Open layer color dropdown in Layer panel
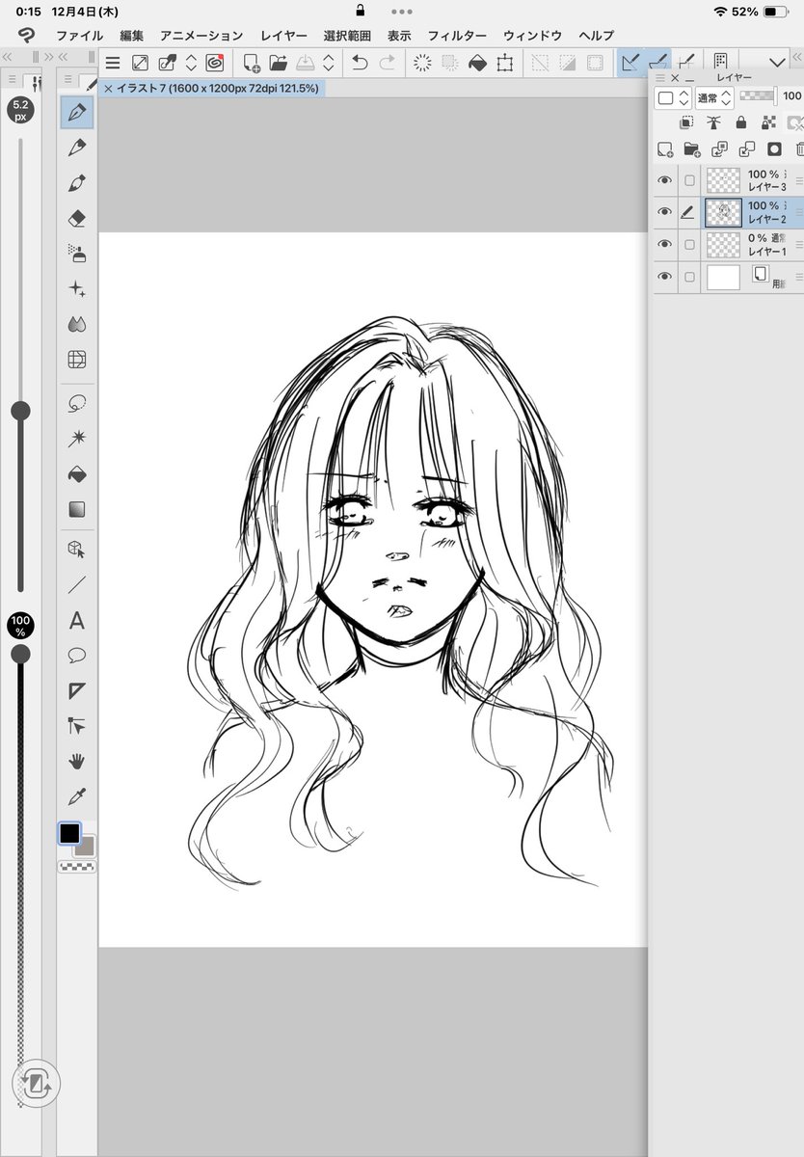This screenshot has height=1157, width=804. (672, 97)
